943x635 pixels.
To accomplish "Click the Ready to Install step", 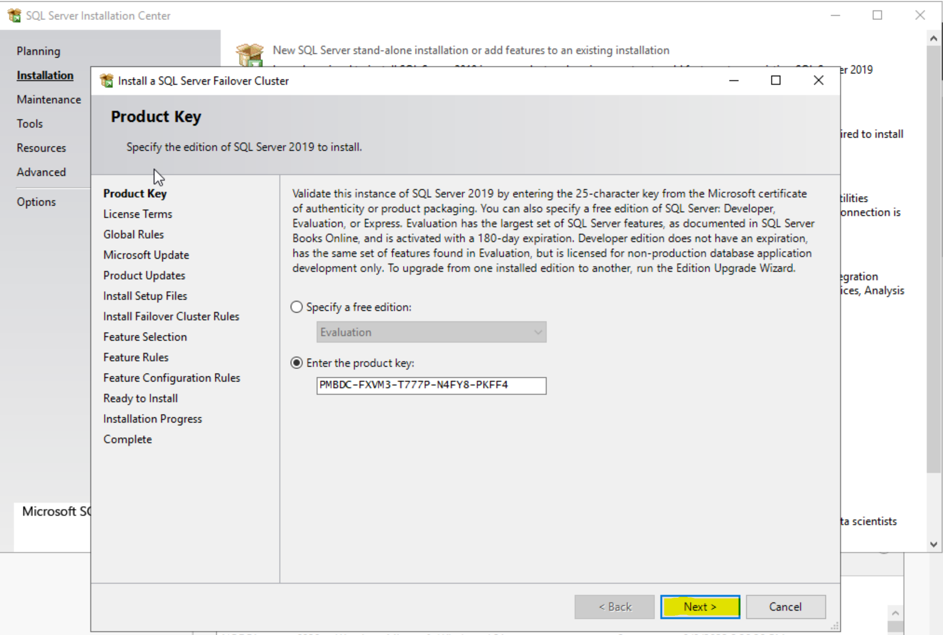I will click(x=141, y=398).
